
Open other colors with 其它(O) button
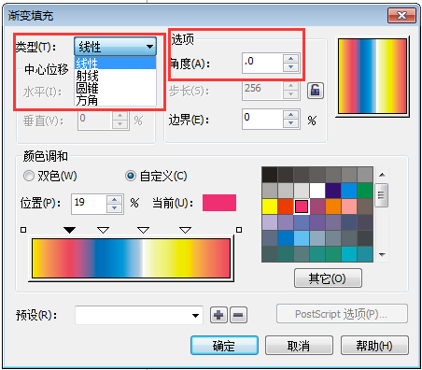tap(328, 277)
